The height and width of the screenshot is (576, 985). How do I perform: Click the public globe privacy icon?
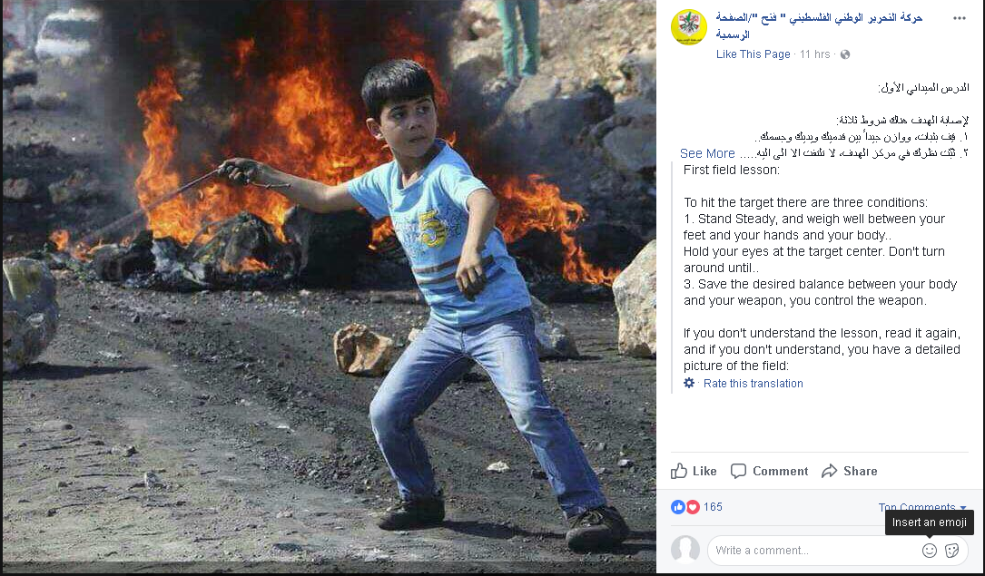pyautogui.click(x=845, y=54)
